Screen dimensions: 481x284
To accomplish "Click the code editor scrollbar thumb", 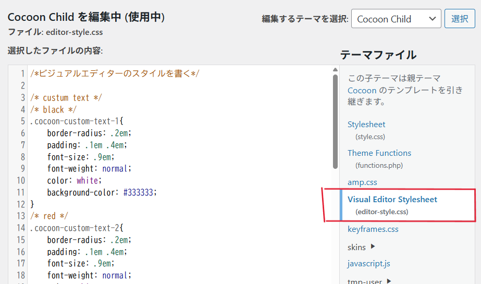I will coord(335,121).
